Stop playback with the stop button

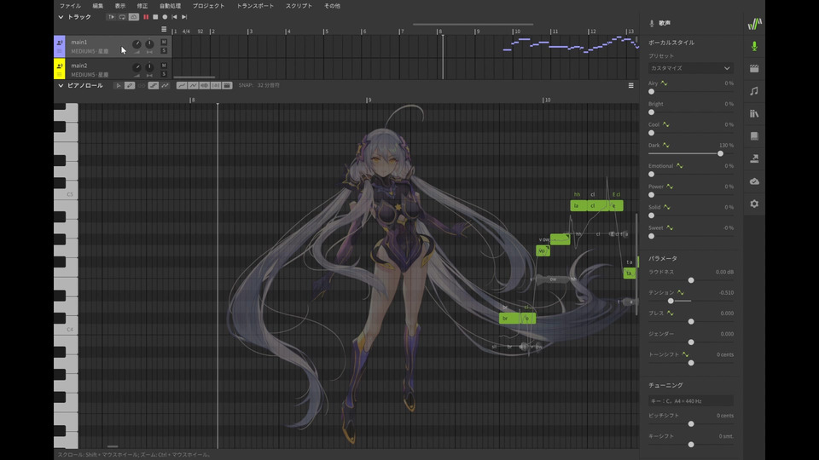coord(155,17)
